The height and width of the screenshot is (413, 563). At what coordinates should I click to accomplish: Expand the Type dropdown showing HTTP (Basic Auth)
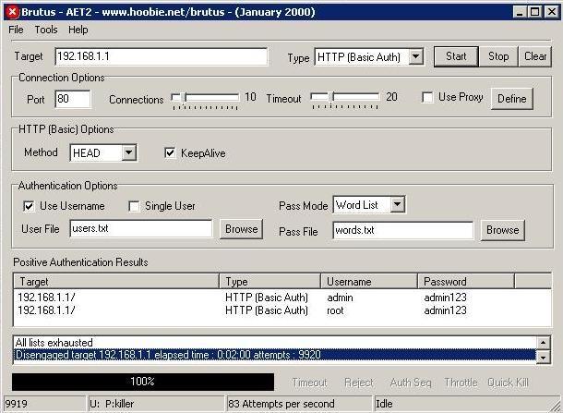pyautogui.click(x=415, y=56)
